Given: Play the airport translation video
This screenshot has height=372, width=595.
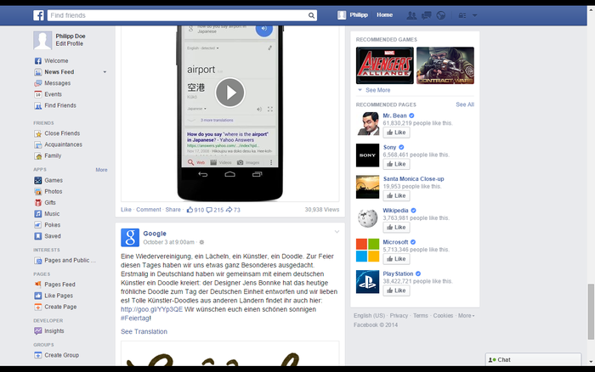Looking at the screenshot, I should 230,93.
